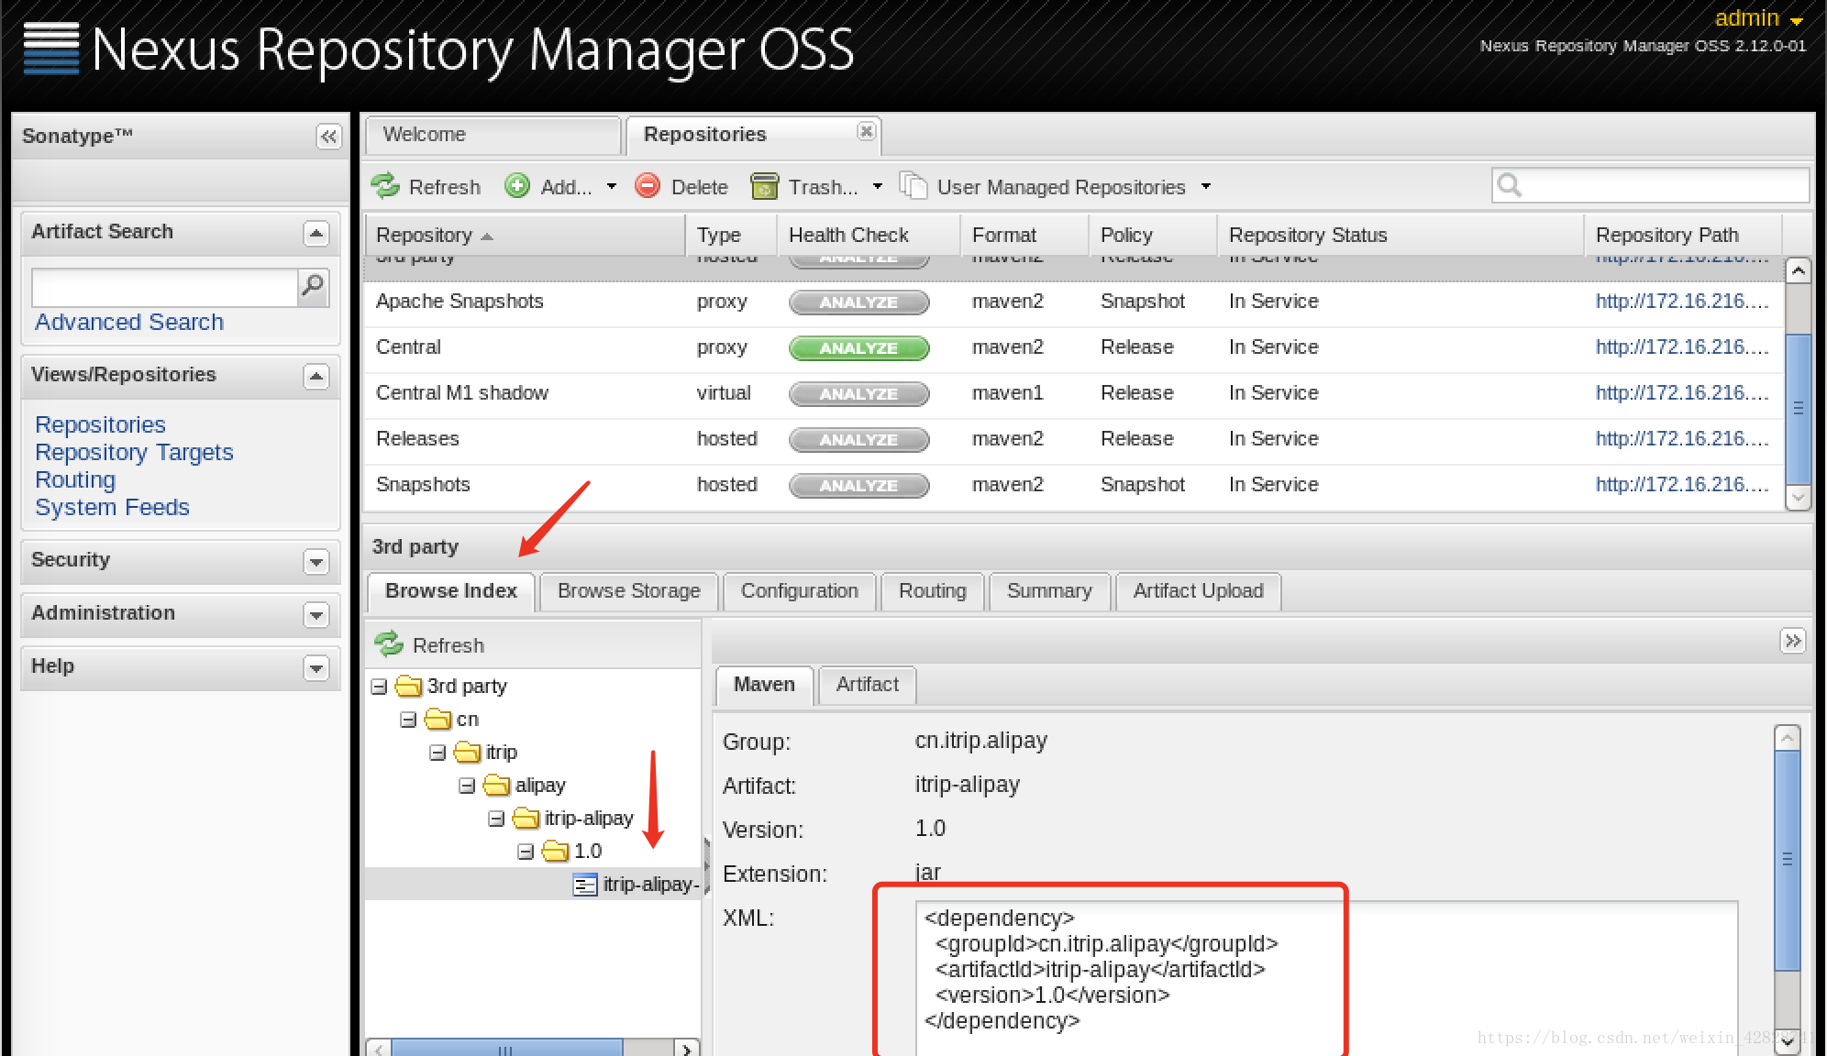
Task: Sort by the Health Check column header
Action: (x=869, y=236)
